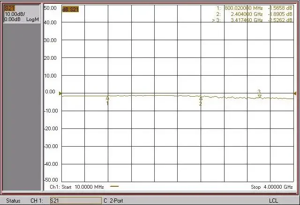Click the LCL indicator in status bar
This screenshot has width=300, height=205.
coord(273,201)
